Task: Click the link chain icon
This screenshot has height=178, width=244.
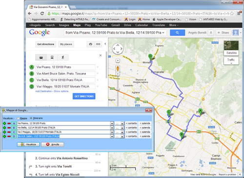Action: pyautogui.click(x=98, y=44)
